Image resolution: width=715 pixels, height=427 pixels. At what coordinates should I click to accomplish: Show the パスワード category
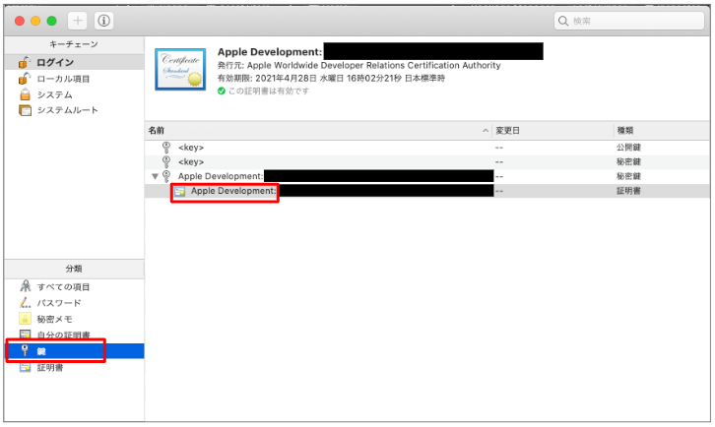coord(74,303)
